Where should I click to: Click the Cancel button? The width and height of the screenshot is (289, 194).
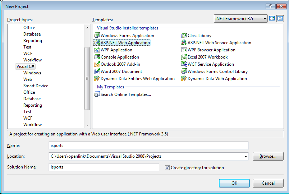(x=268, y=183)
